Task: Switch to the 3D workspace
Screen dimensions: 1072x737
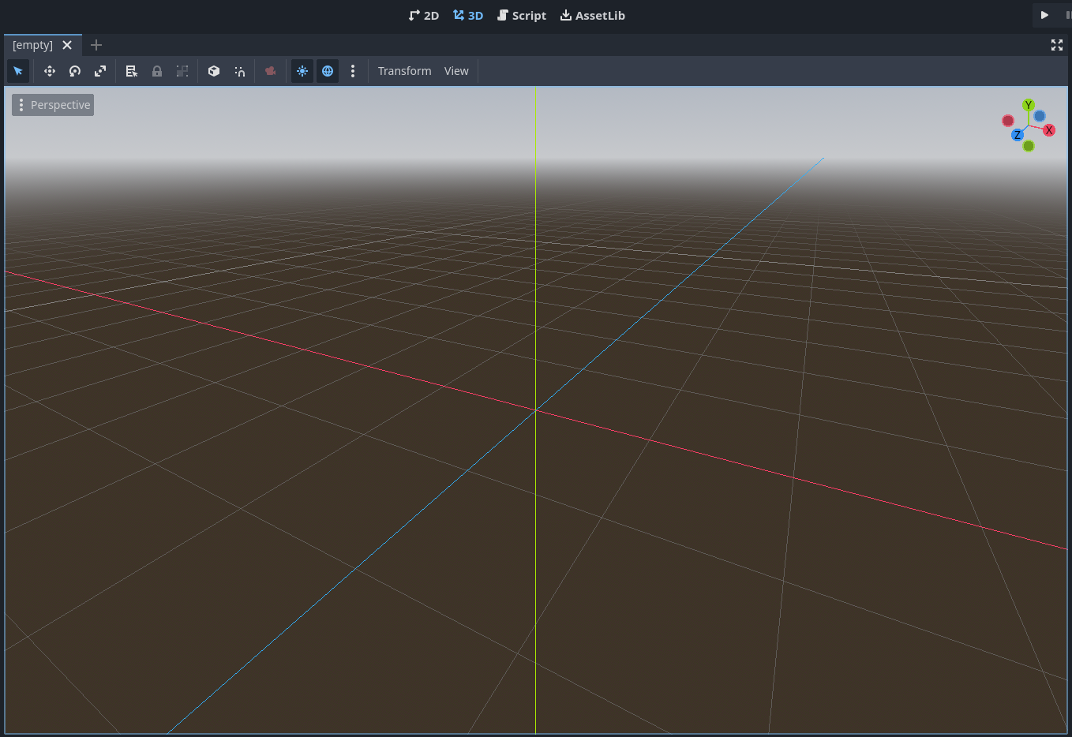Action: 468,16
